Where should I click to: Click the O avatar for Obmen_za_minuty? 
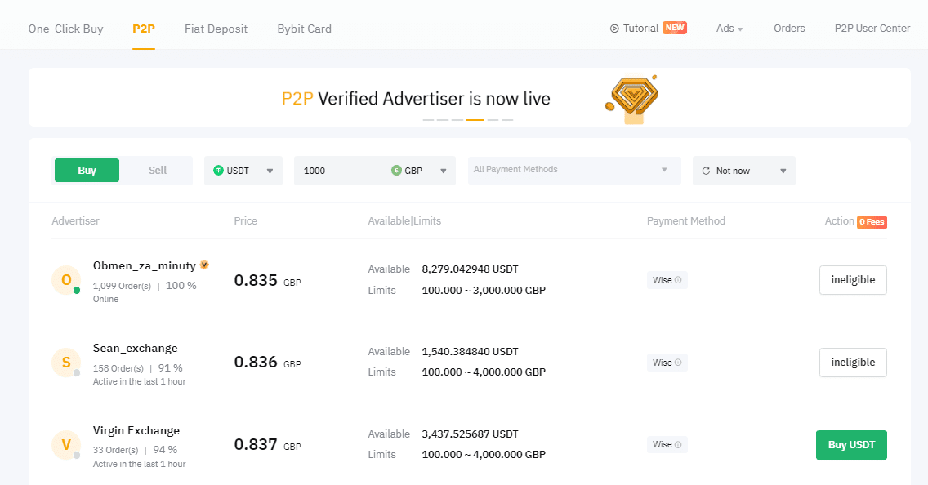[x=66, y=280]
